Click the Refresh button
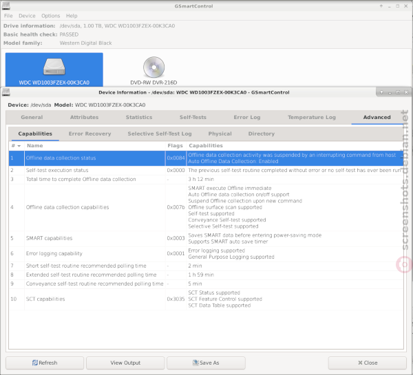 [x=45, y=363]
